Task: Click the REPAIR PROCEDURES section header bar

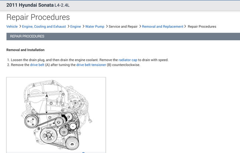Action: [x=123, y=37]
